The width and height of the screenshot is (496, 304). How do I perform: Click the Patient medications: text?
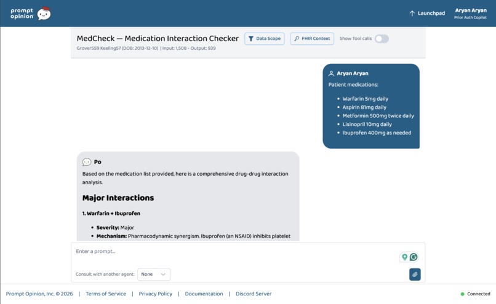pyautogui.click(x=353, y=85)
